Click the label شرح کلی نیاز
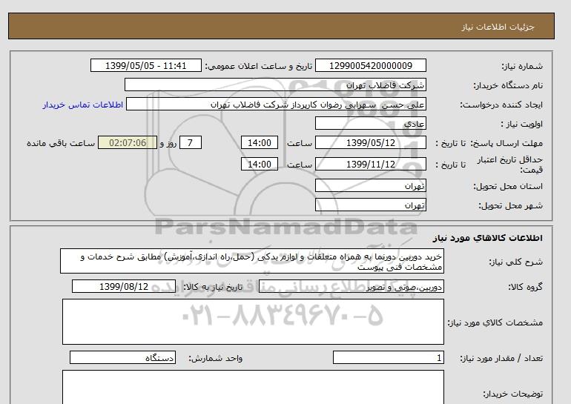The height and width of the screenshot is (404, 571). (x=515, y=262)
